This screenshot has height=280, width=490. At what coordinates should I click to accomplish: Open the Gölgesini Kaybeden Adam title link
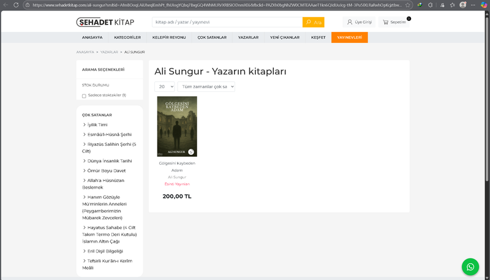point(177,167)
